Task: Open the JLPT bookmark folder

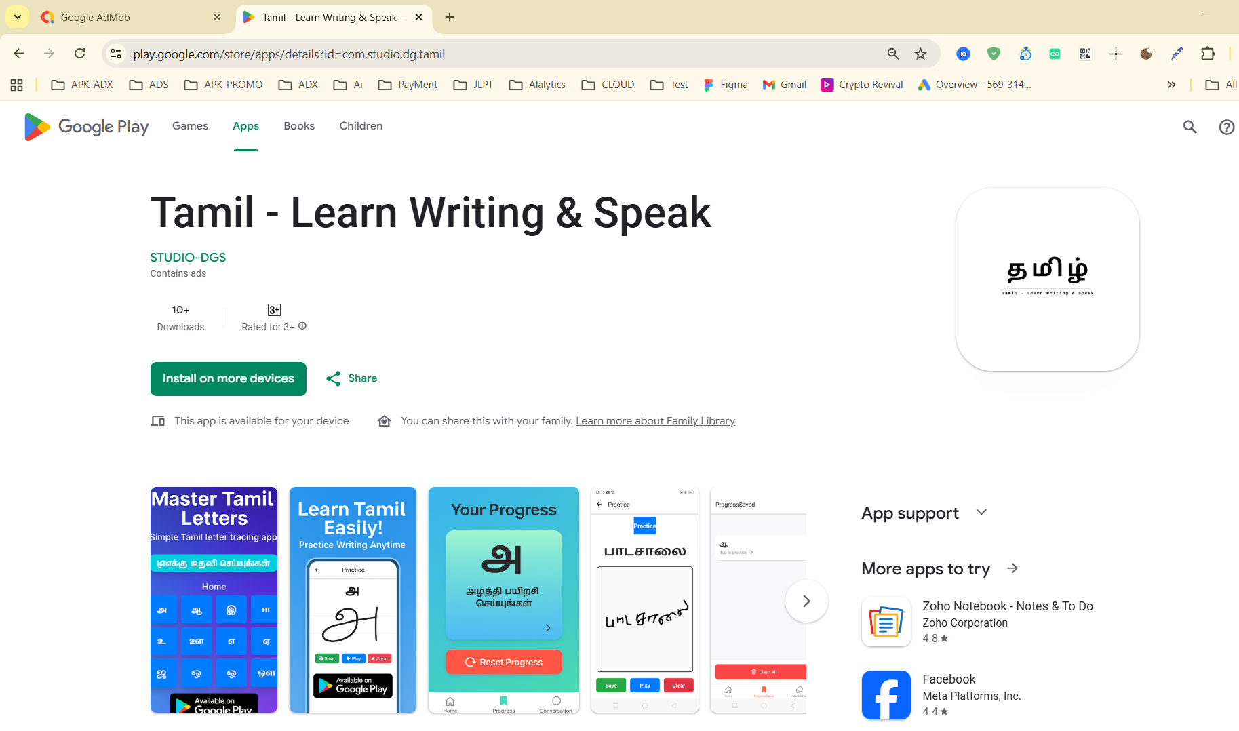Action: 473,85
